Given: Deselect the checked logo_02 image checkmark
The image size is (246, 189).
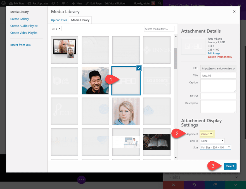Looking at the screenshot, I should pos(139,68).
